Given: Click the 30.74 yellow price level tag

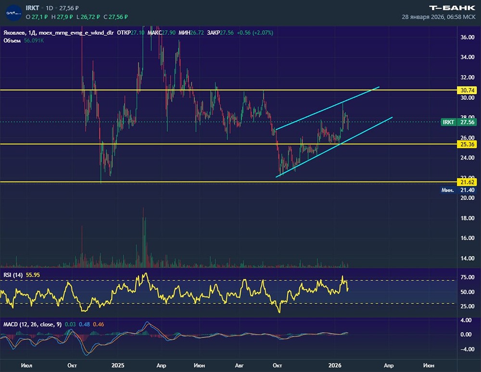Looking at the screenshot, I should pos(467,90).
